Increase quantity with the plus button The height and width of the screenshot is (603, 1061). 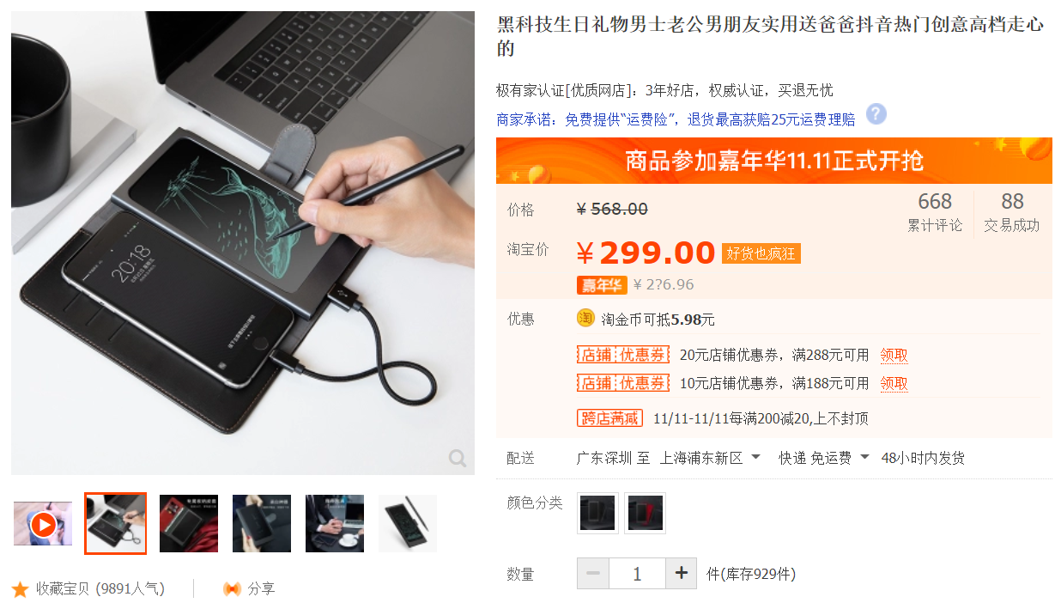[x=682, y=574]
